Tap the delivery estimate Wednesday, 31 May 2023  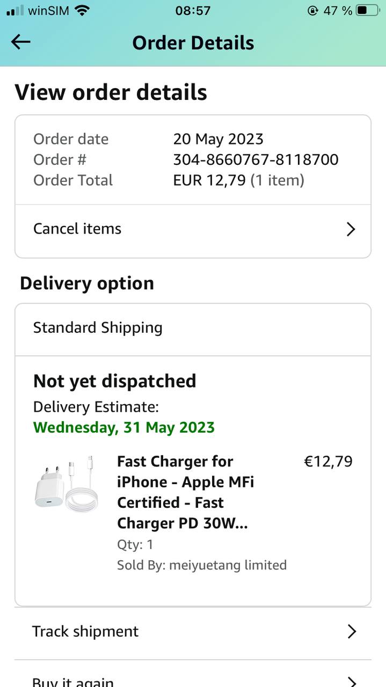(124, 427)
